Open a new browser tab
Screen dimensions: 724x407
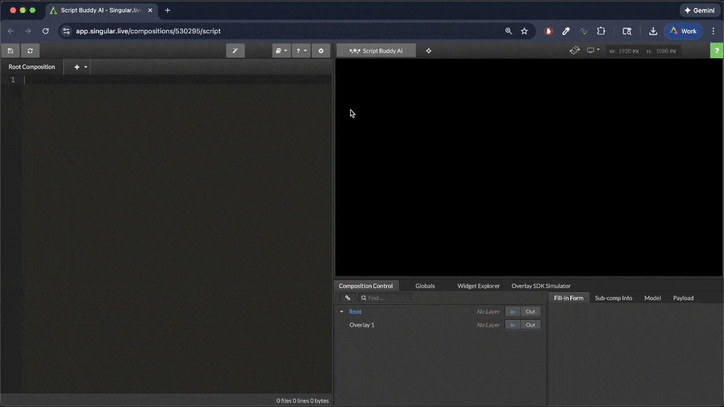coord(167,10)
